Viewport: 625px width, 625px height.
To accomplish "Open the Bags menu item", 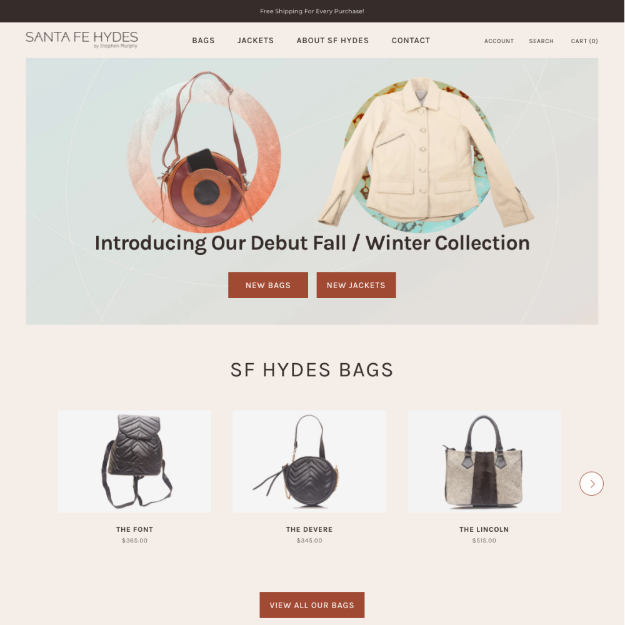I will tap(203, 41).
